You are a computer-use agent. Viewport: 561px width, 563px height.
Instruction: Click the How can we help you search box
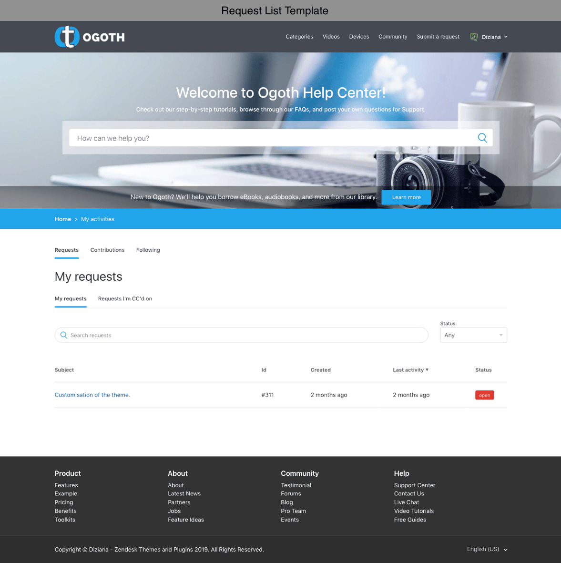coord(272,138)
